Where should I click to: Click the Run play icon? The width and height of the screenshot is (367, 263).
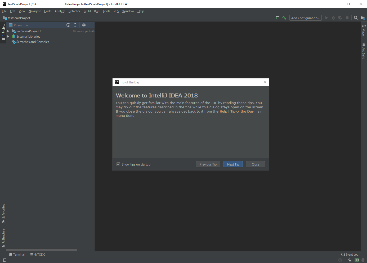tap(326, 18)
